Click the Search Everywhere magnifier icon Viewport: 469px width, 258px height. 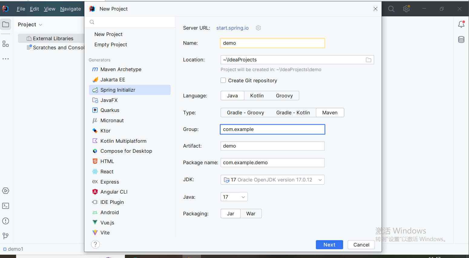pos(391,9)
